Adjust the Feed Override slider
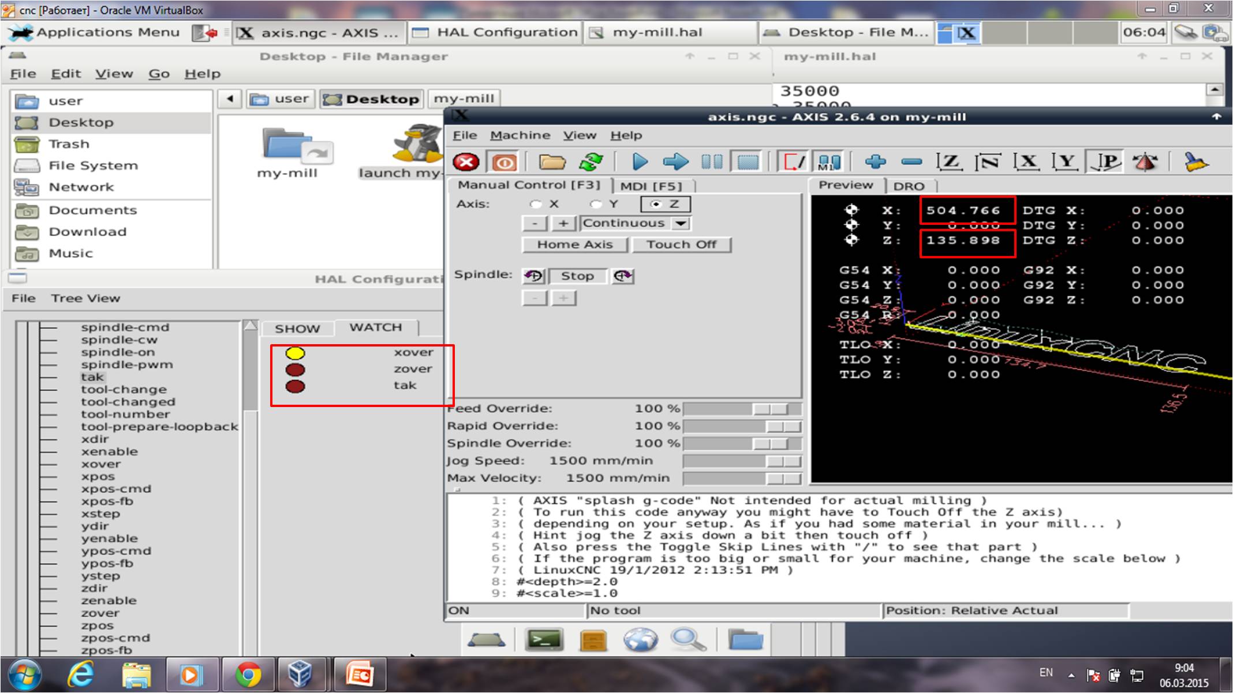This screenshot has height=693, width=1233. tap(771, 409)
